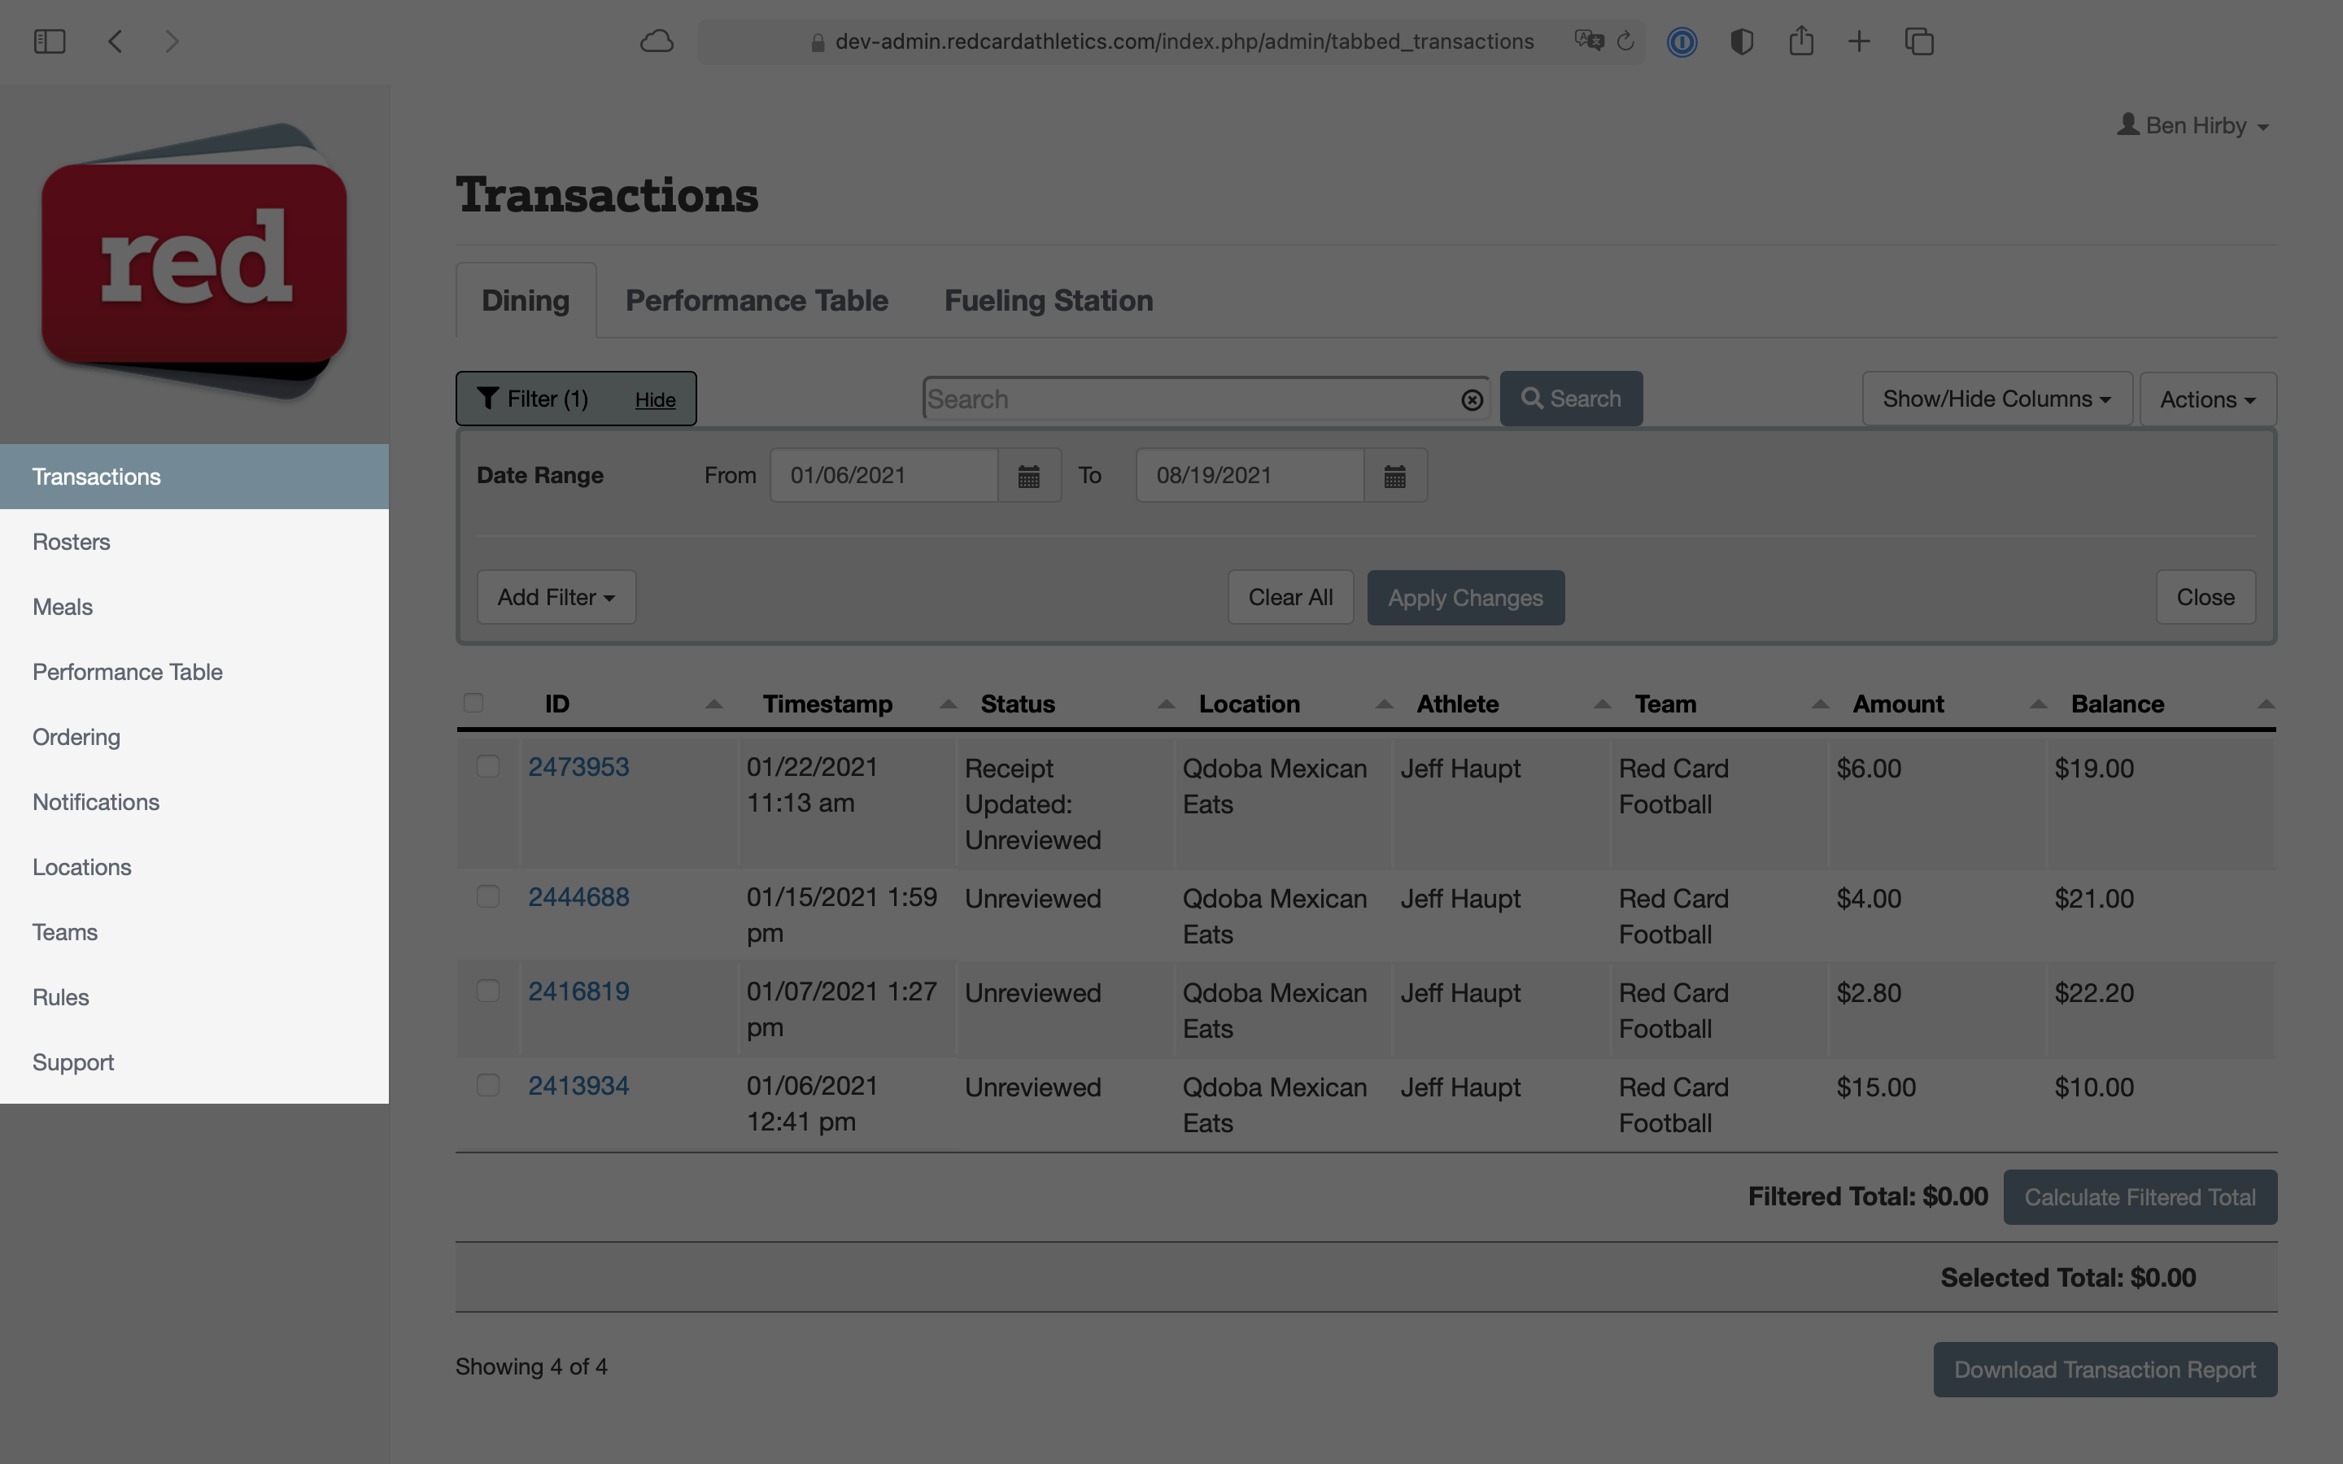Sort by the Location column arrow
2343x1464 pixels.
tap(1385, 704)
